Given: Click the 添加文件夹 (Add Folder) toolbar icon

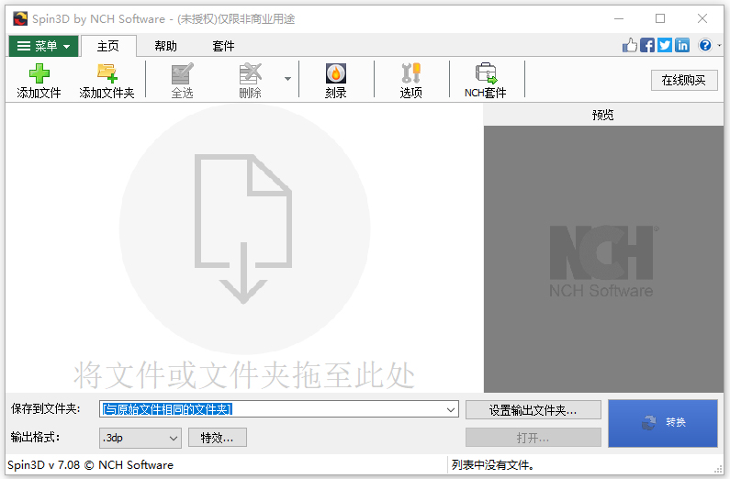Looking at the screenshot, I should 107,80.
